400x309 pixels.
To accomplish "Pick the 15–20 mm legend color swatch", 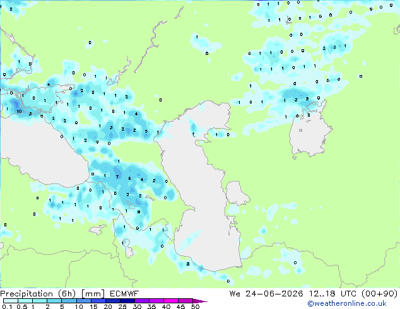I will click(x=98, y=301).
